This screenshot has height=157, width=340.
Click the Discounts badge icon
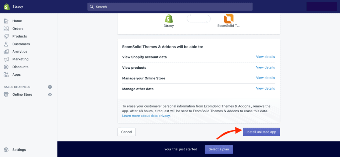point(6,67)
